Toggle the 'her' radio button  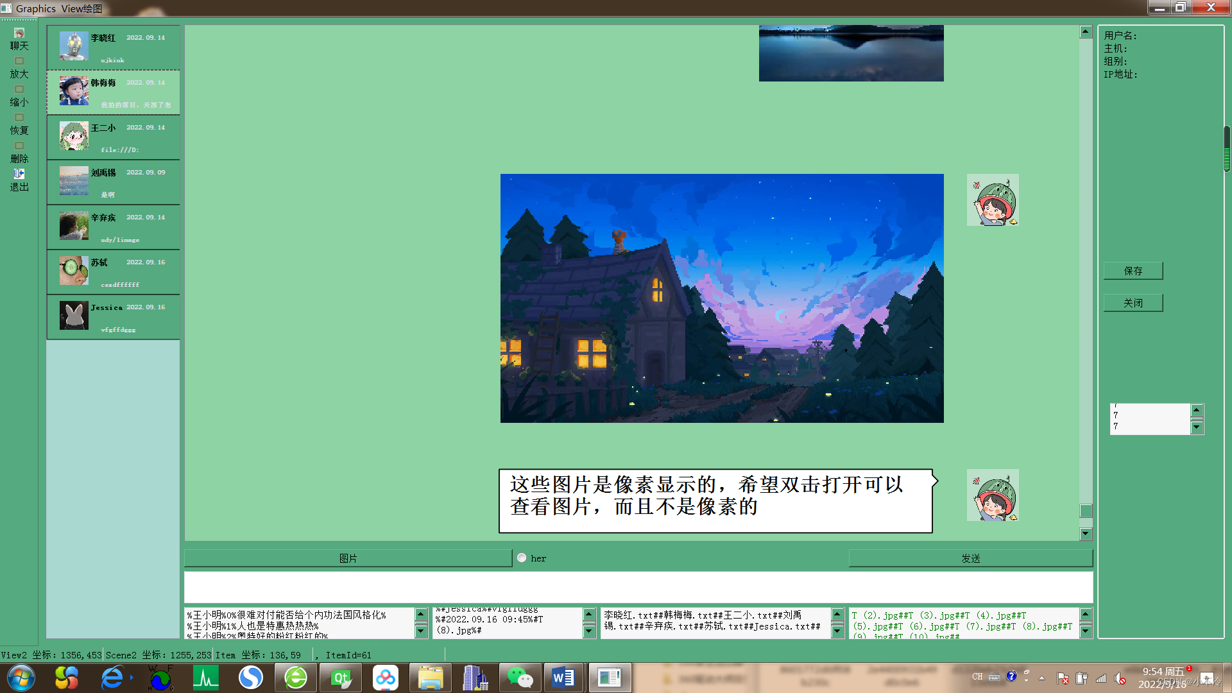(522, 558)
